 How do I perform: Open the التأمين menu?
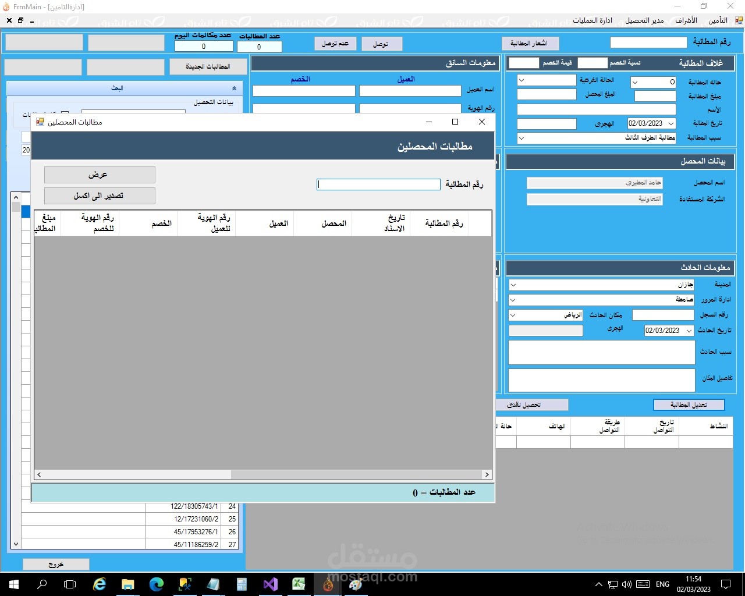[x=718, y=20]
